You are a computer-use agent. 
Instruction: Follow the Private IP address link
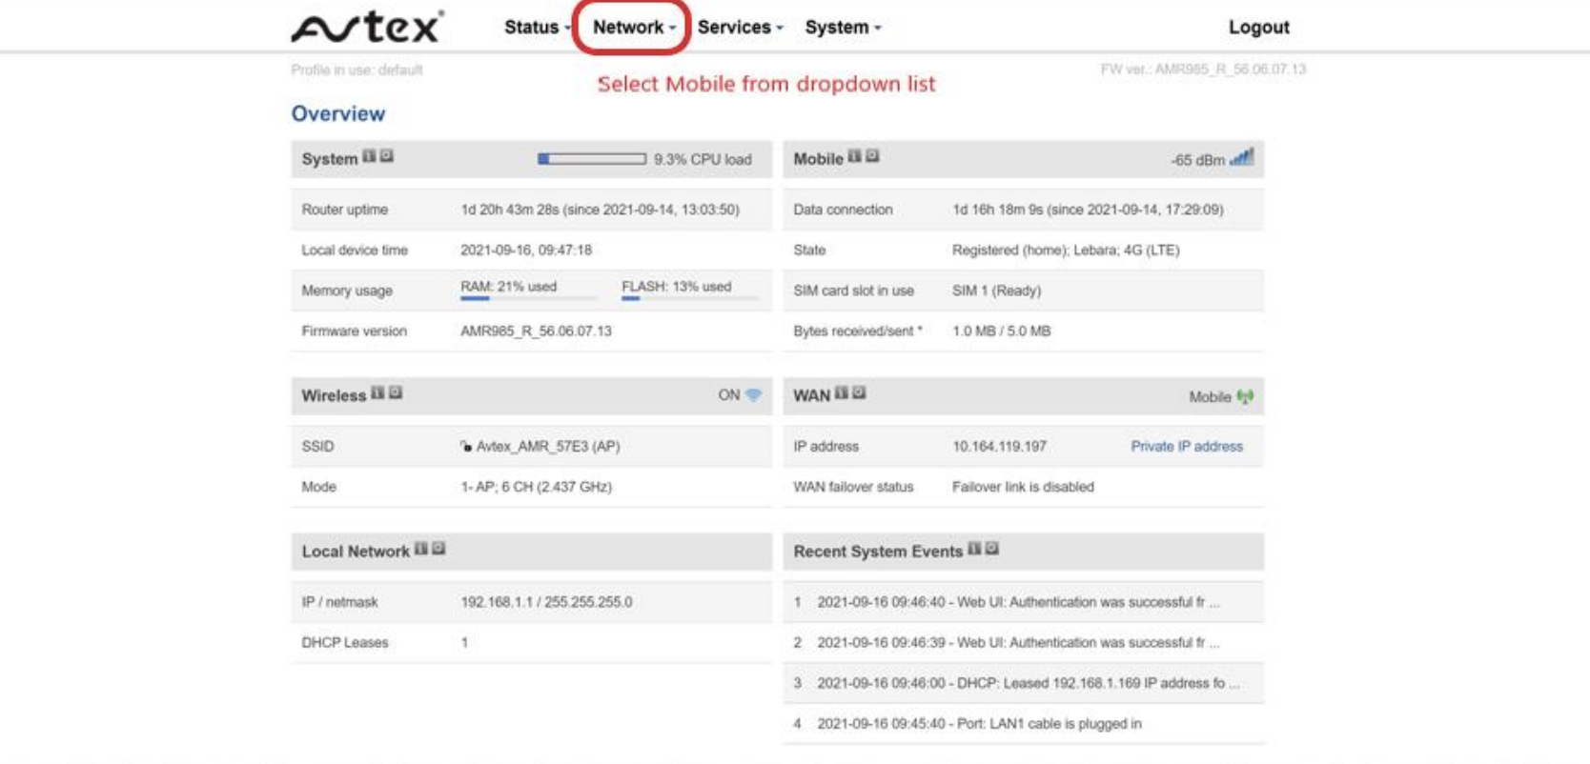coord(1187,446)
